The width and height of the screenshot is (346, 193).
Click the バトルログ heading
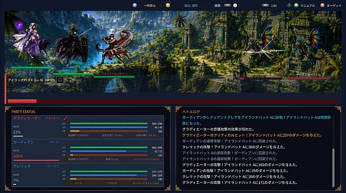(x=191, y=112)
